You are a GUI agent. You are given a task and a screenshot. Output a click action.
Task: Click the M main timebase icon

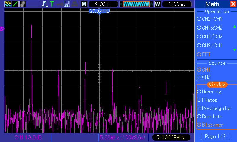pyautogui.click(x=84, y=4)
